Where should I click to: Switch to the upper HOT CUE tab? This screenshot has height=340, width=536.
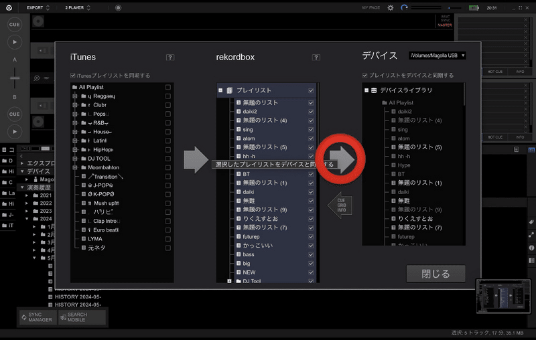[x=494, y=72]
